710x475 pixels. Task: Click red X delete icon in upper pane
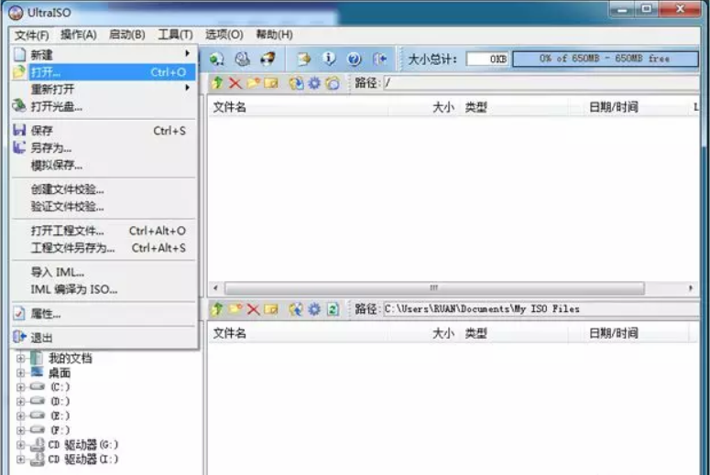pyautogui.click(x=235, y=83)
